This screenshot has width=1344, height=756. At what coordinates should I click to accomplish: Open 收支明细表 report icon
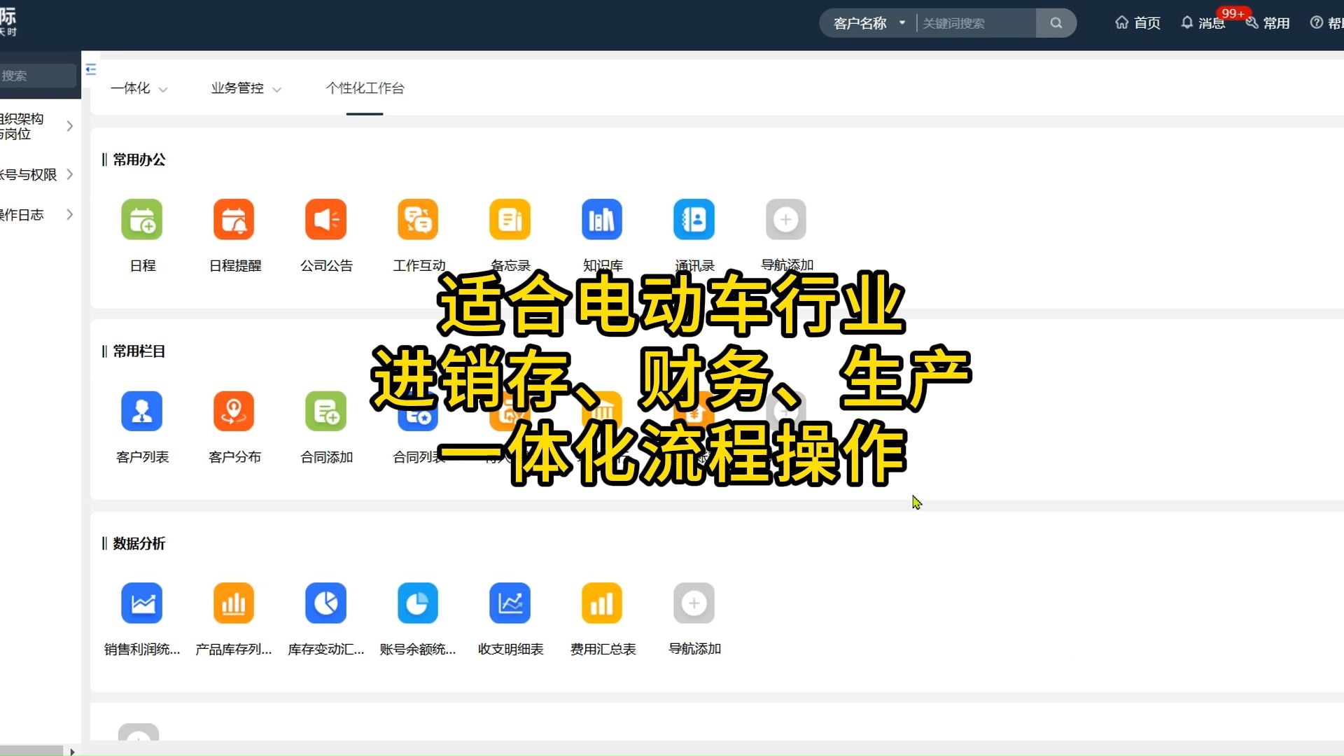(x=510, y=603)
